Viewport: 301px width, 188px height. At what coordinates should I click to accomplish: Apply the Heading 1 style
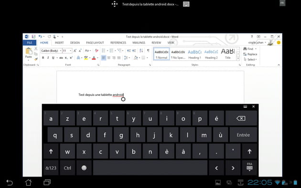[x=194, y=54]
